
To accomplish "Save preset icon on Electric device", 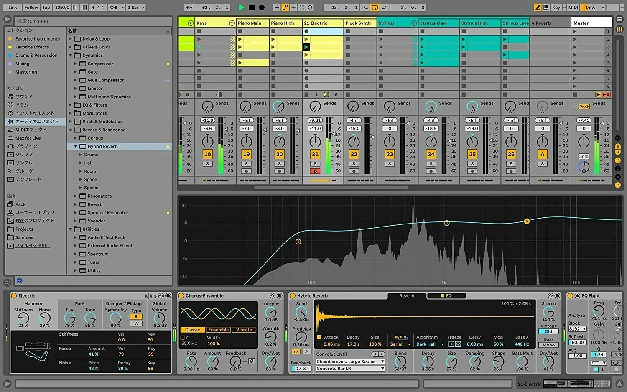I will (x=168, y=296).
